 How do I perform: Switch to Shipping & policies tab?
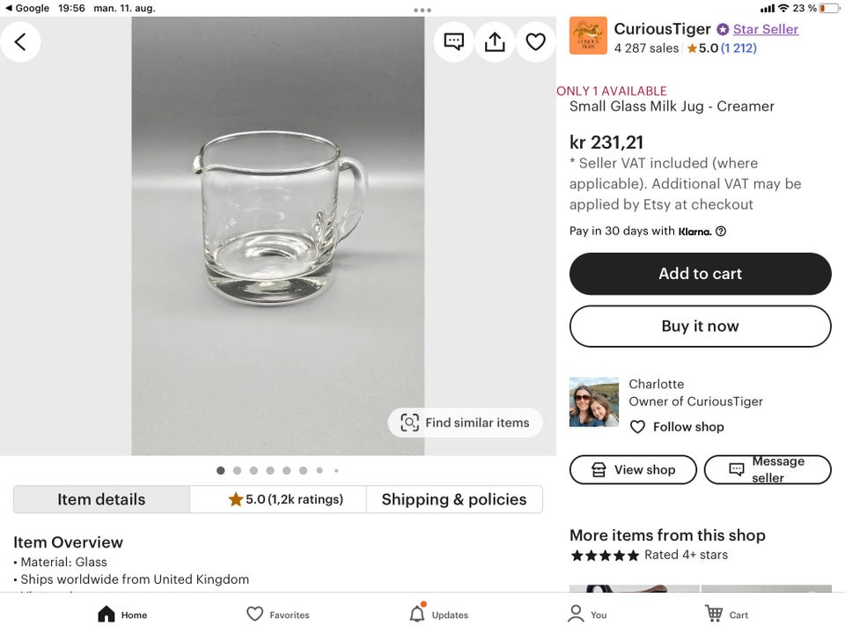tap(454, 499)
